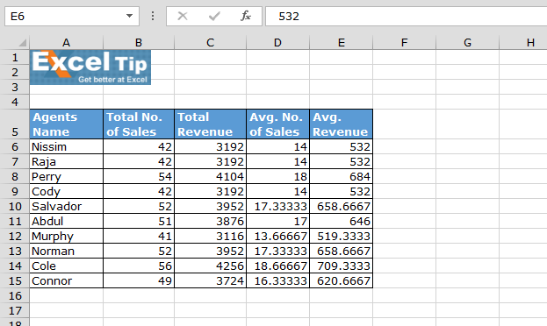Select the cell containing Norman
The image size is (547, 326).
[66, 252]
